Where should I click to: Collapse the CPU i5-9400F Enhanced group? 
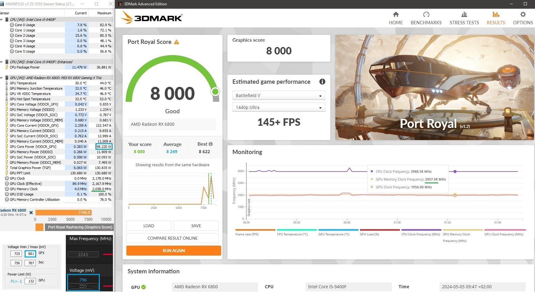pos(2,62)
